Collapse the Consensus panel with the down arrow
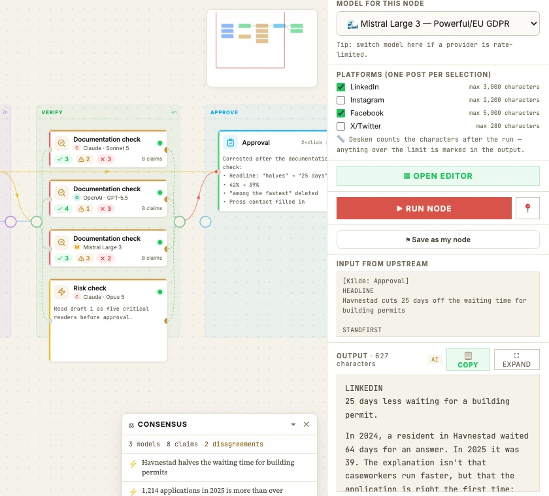The image size is (549, 496). (293, 424)
